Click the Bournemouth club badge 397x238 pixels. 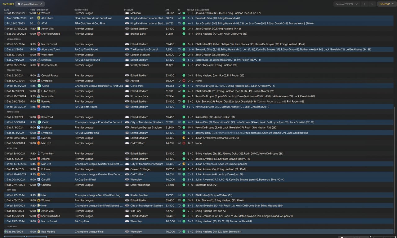39,65
